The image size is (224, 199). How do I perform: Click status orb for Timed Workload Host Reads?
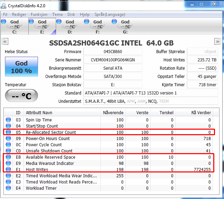pyautogui.click(x=8, y=182)
